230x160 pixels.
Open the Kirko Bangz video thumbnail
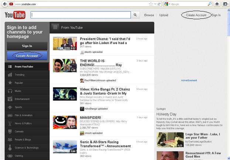pyautogui.click(x=65, y=94)
